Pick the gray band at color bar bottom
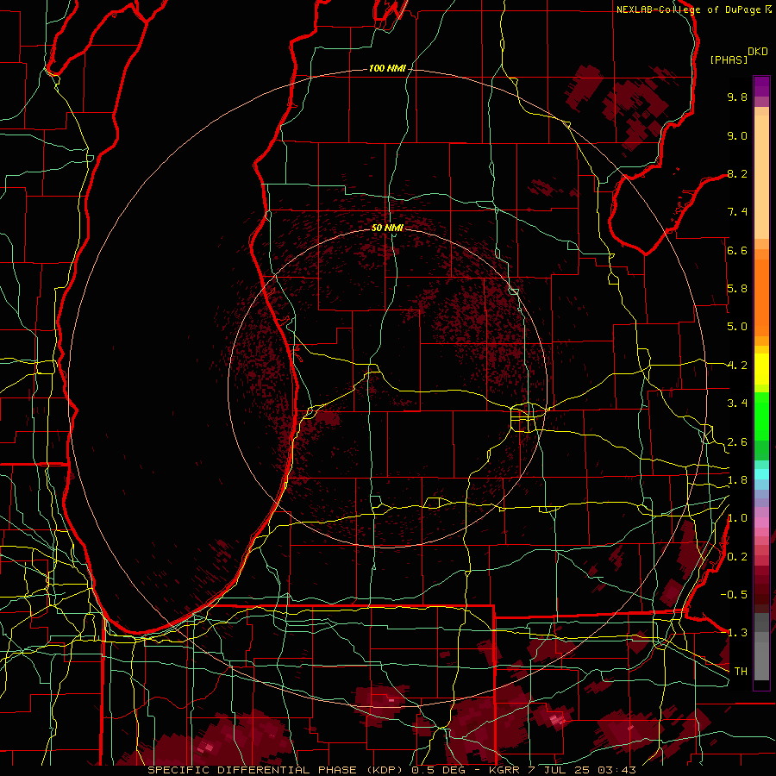Viewport: 776px width, 776px height. (x=761, y=658)
